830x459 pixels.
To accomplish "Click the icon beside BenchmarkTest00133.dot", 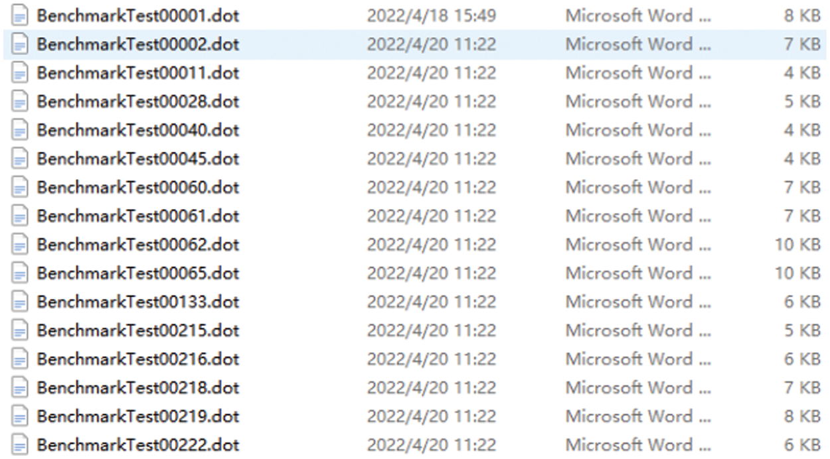I will 21,302.
